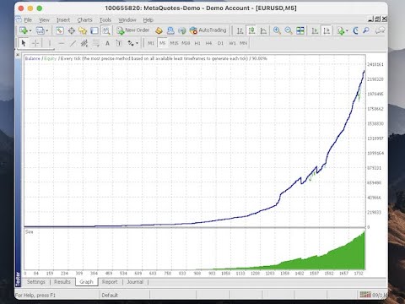The width and height of the screenshot is (405, 304).
Task: Expand the Profiles dropdown arrow
Action: point(46,30)
